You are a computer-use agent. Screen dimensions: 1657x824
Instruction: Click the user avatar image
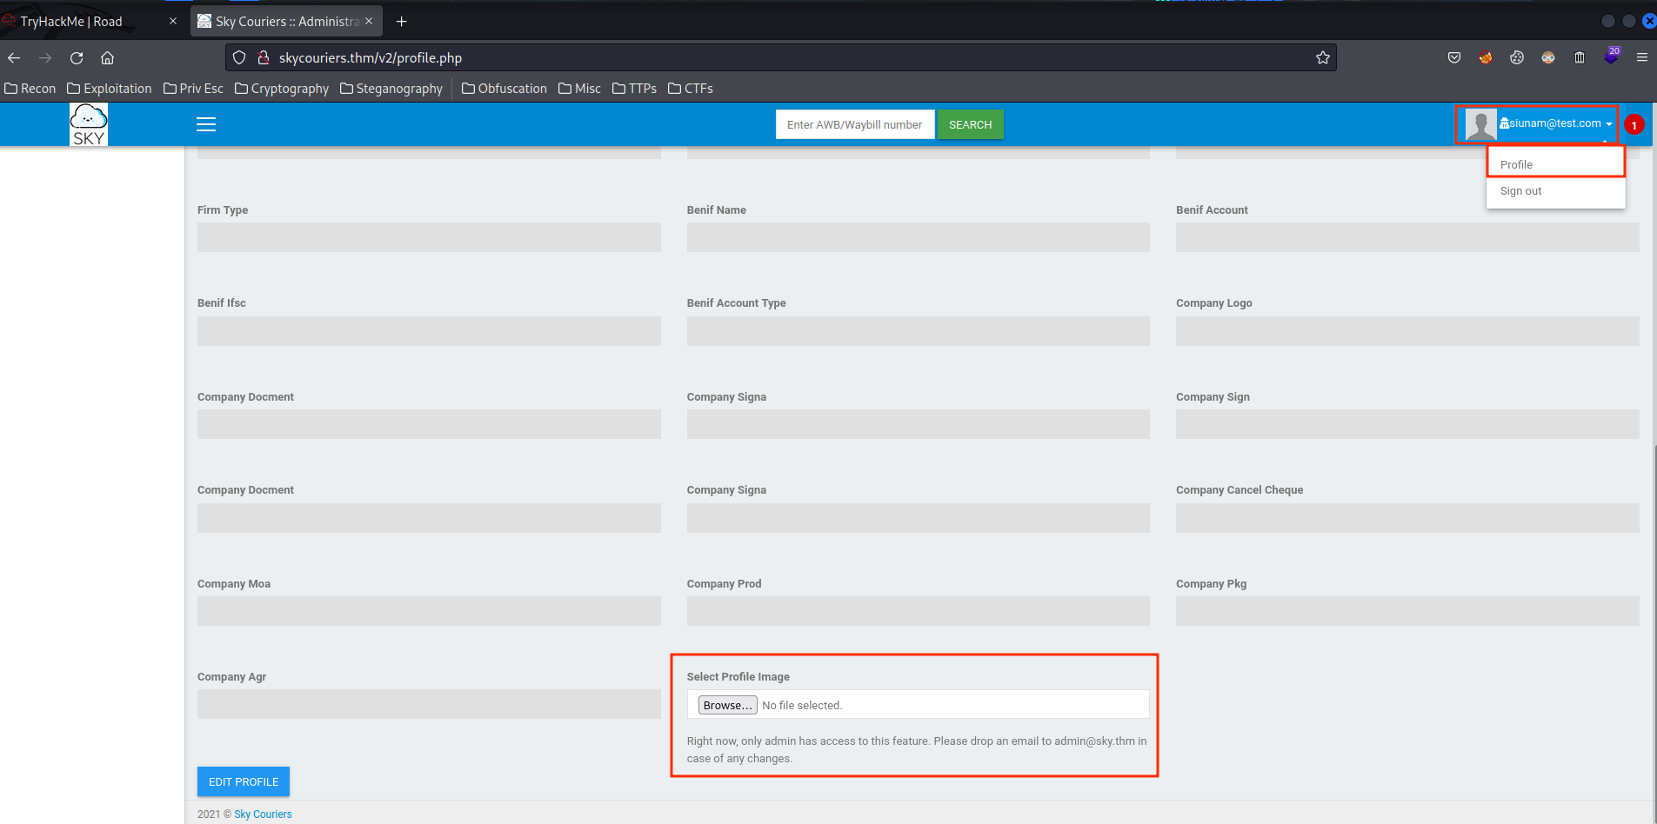1480,124
